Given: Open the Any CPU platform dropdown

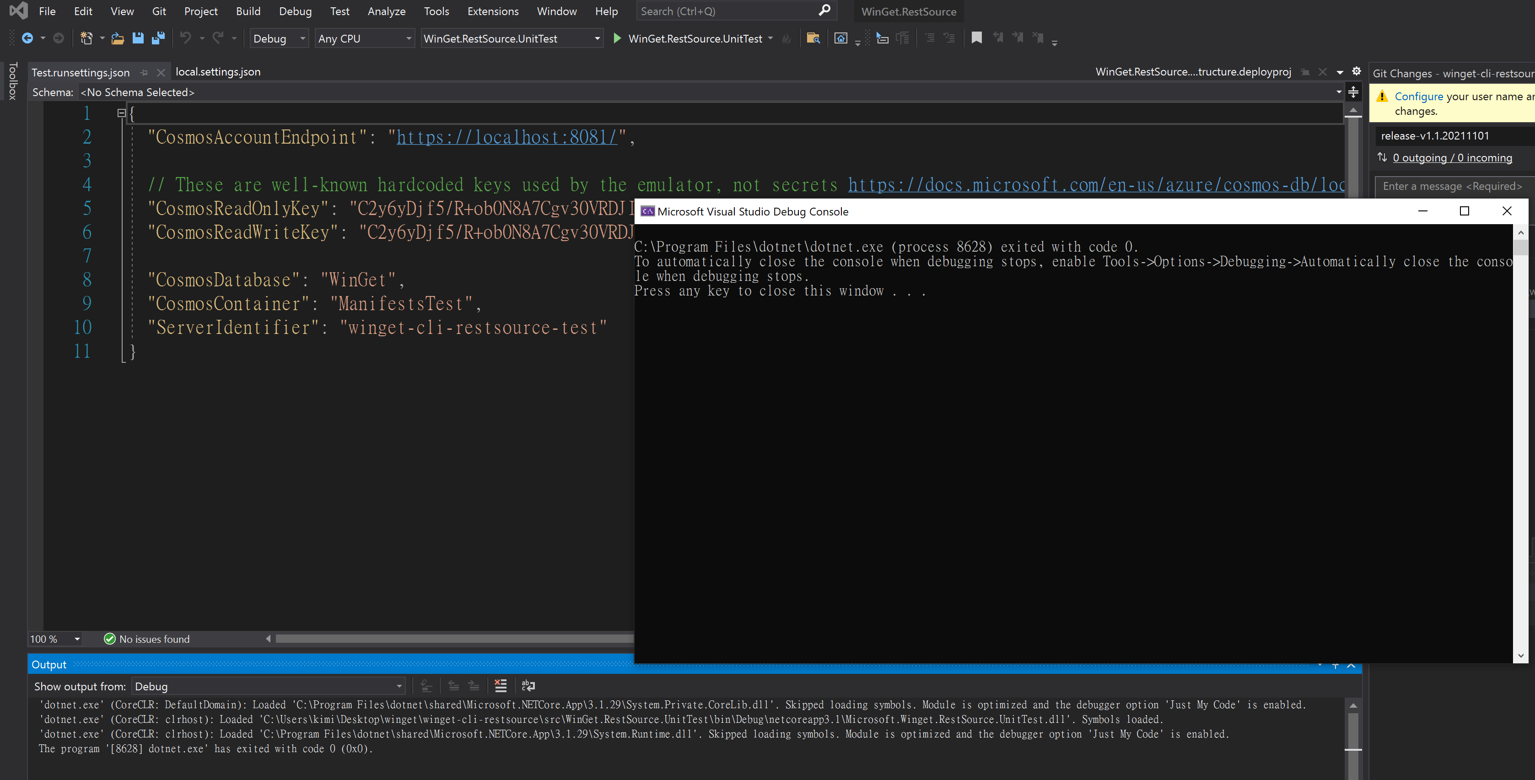Looking at the screenshot, I should coord(364,39).
